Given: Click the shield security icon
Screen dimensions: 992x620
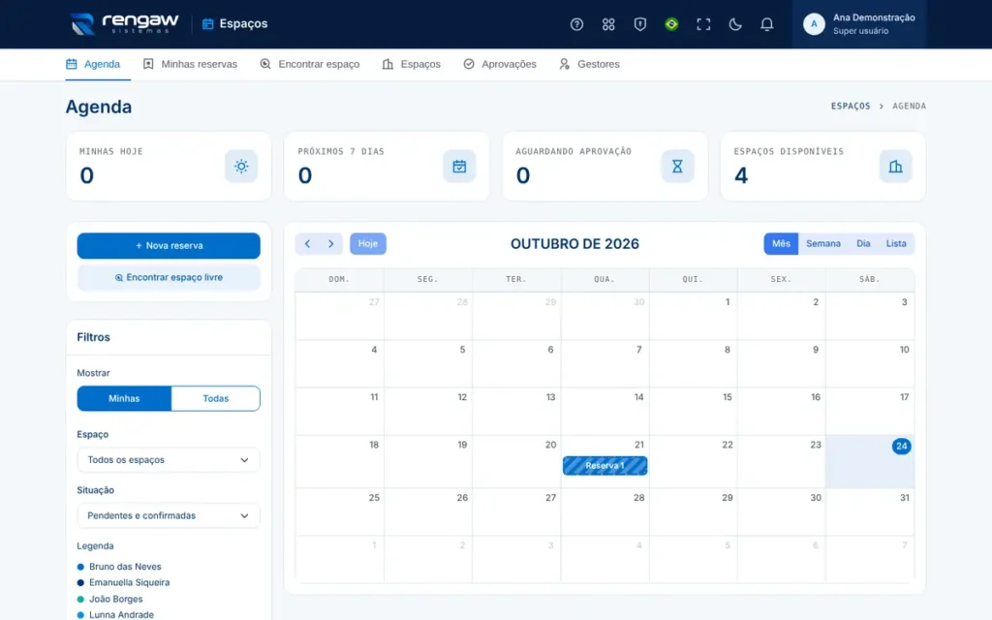Looking at the screenshot, I should tap(639, 24).
